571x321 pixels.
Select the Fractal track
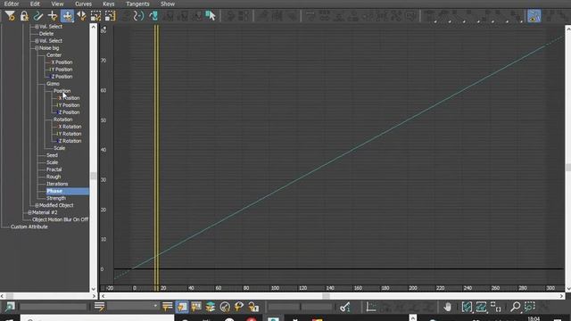point(54,169)
